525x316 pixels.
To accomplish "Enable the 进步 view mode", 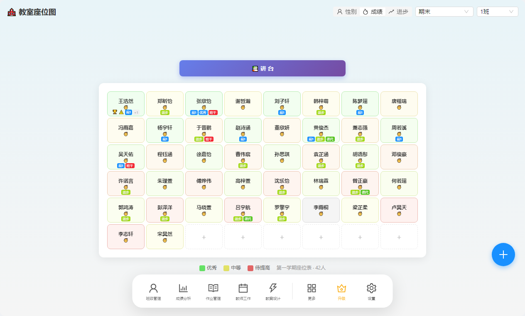I will [x=399, y=12].
